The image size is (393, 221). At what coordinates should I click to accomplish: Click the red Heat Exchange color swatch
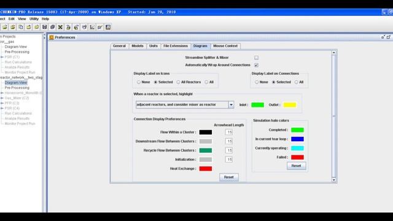[x=206, y=169]
